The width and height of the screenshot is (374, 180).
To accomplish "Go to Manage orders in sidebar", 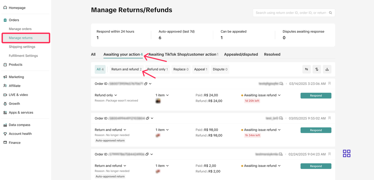I will pos(20,29).
